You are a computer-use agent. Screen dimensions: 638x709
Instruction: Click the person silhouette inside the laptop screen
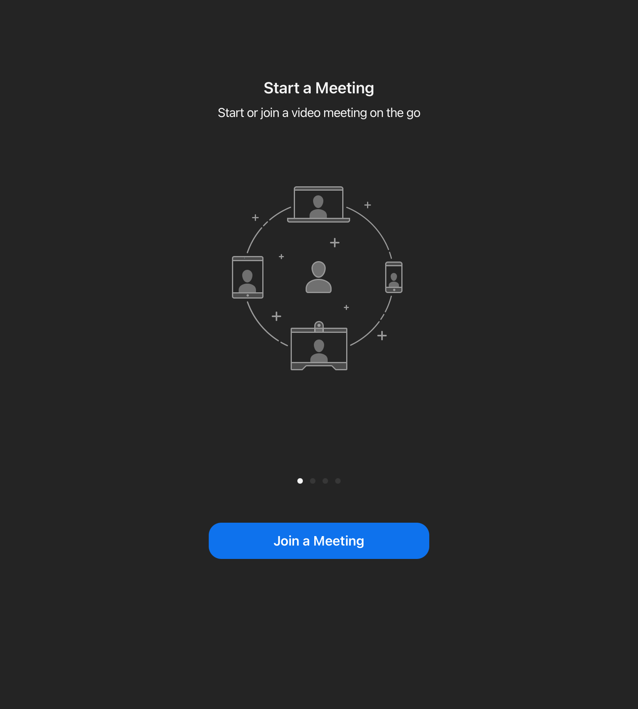coord(318,207)
